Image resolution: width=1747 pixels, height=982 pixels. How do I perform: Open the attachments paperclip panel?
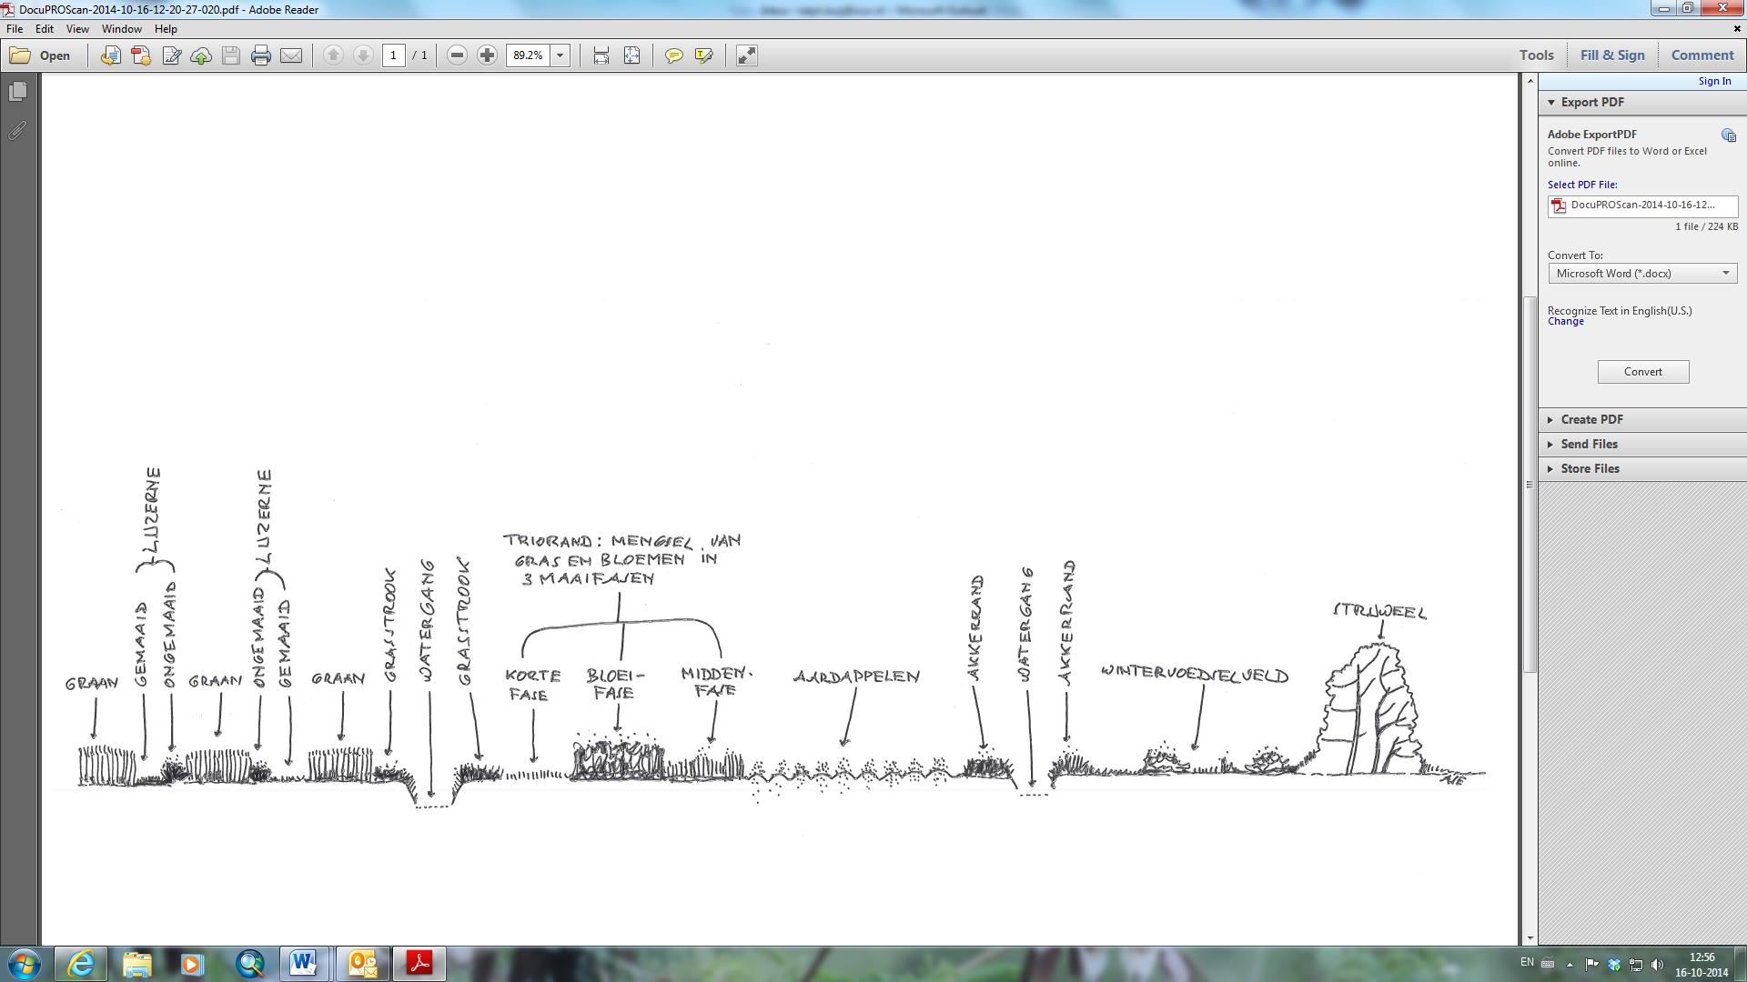(x=17, y=131)
